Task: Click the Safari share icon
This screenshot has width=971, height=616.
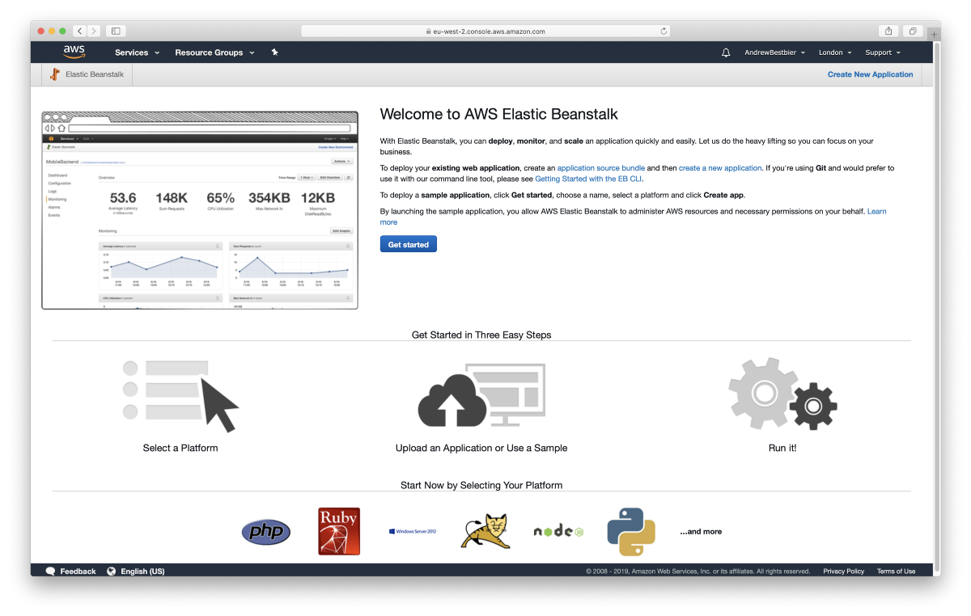Action: click(x=888, y=31)
